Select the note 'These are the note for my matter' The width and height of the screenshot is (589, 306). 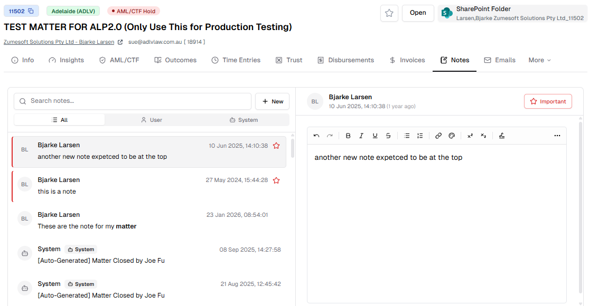pyautogui.click(x=149, y=221)
